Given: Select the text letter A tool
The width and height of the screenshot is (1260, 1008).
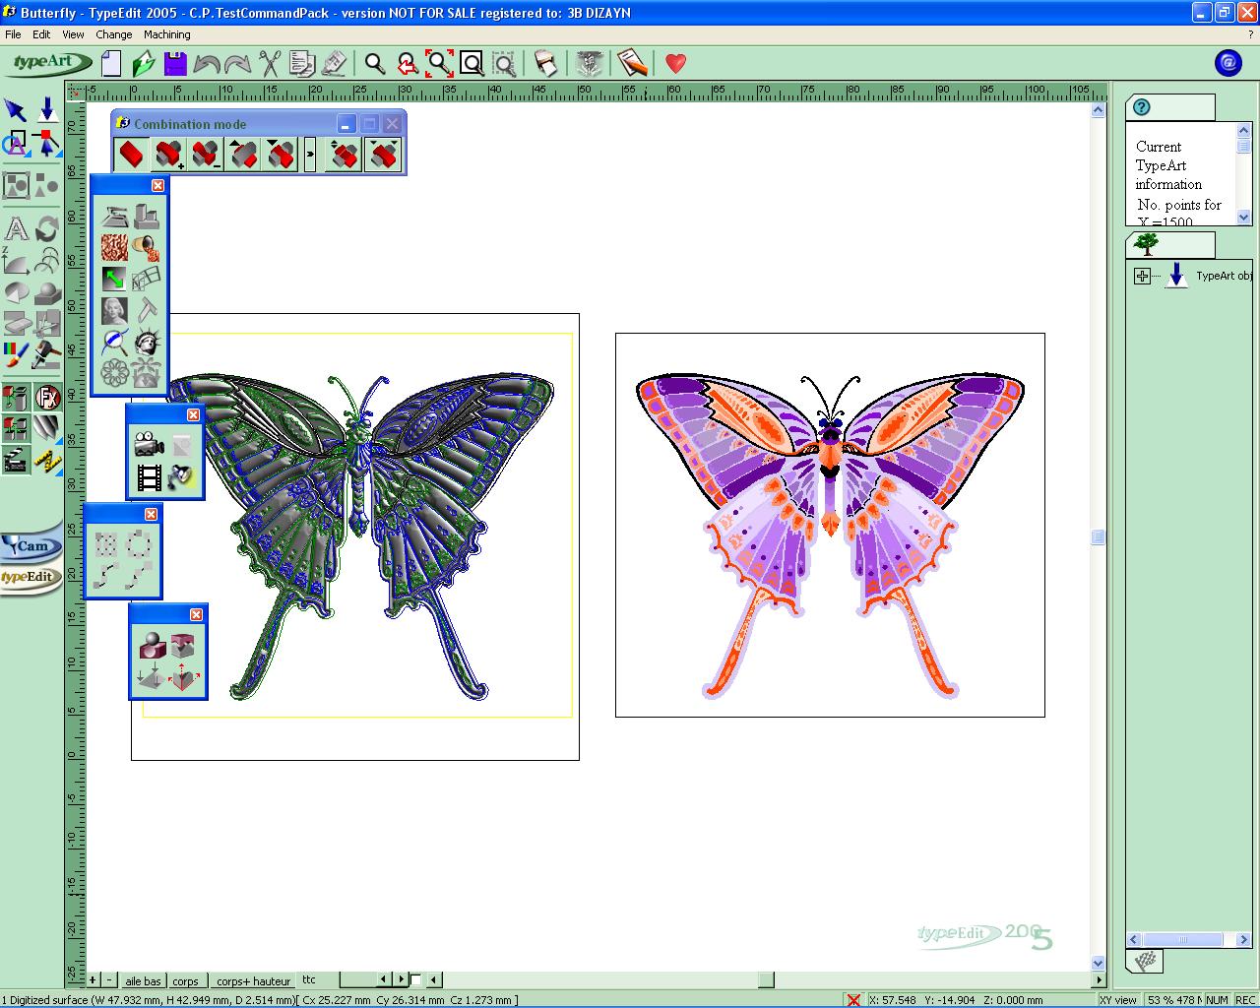Looking at the screenshot, I should tap(16, 229).
